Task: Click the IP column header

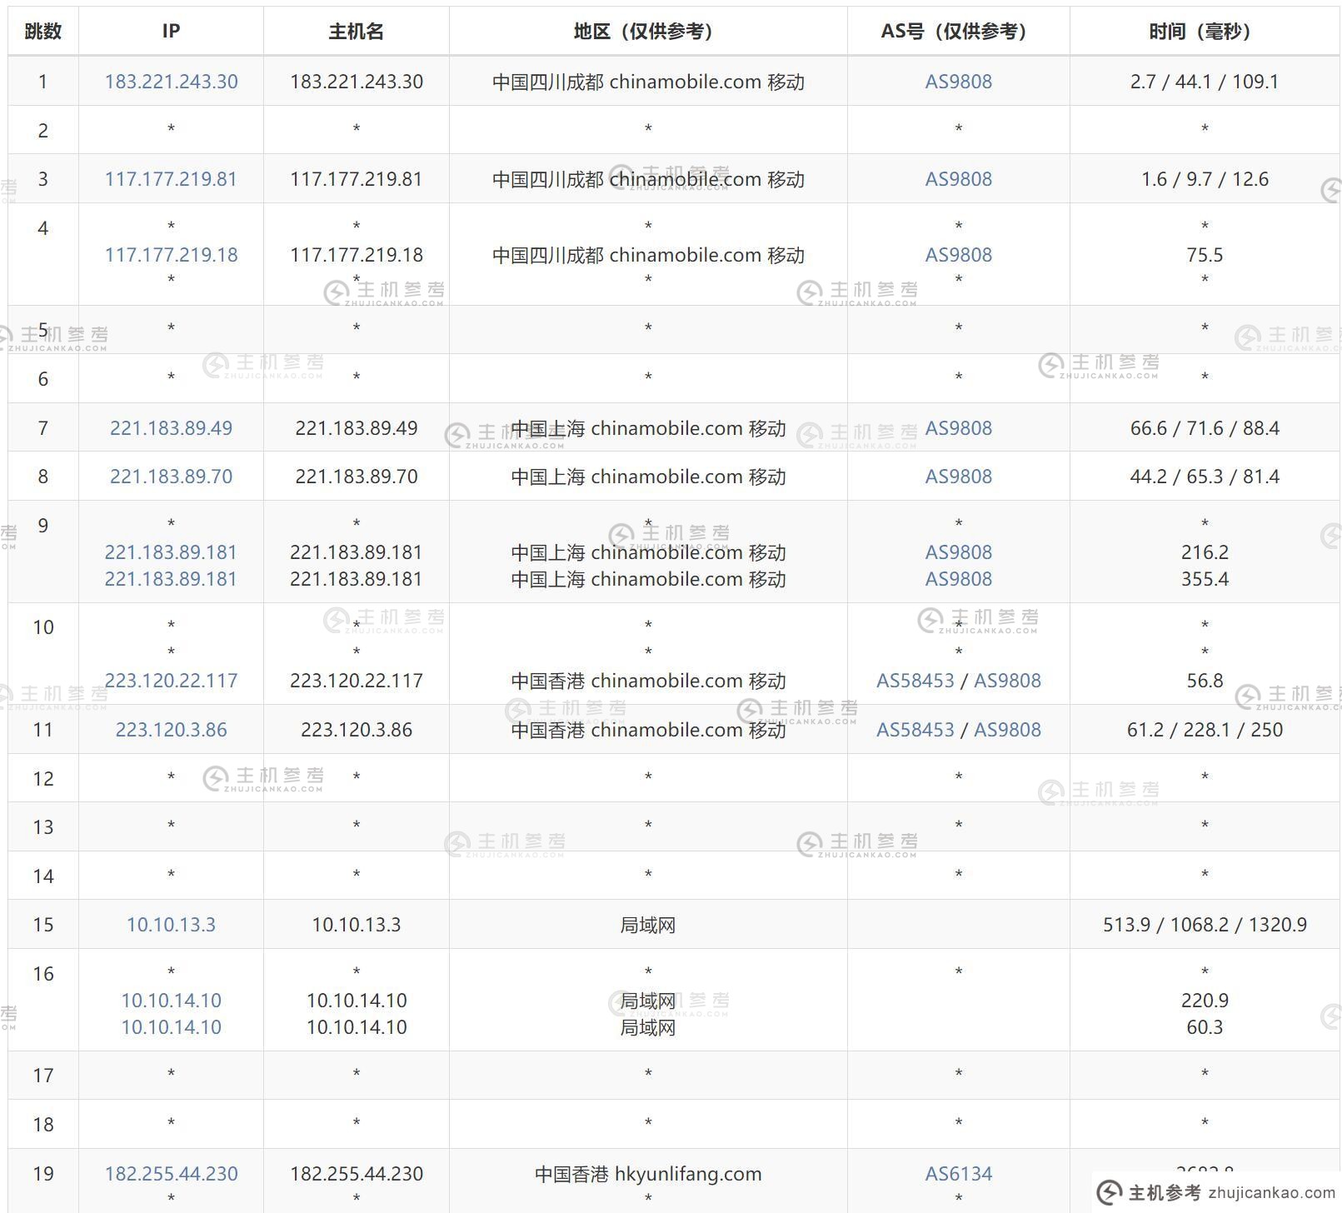Action: point(171,31)
